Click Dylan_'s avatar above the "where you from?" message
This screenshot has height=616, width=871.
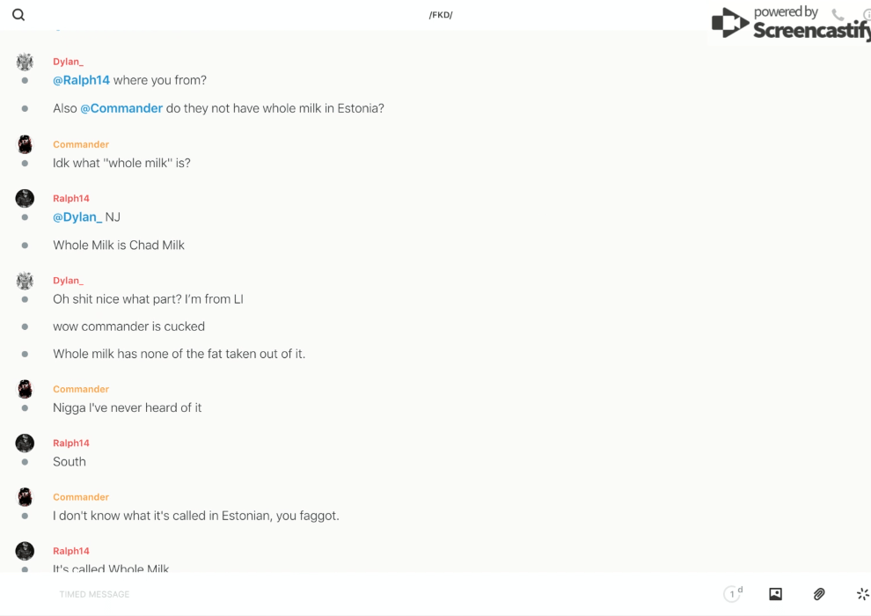click(x=25, y=62)
